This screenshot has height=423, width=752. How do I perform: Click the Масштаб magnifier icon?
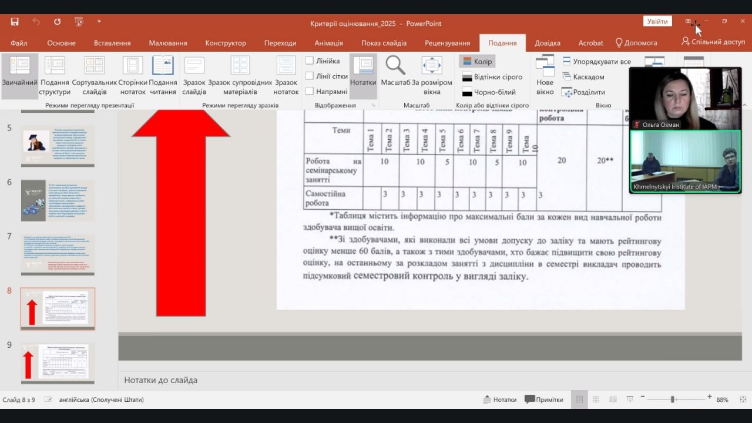pos(395,66)
